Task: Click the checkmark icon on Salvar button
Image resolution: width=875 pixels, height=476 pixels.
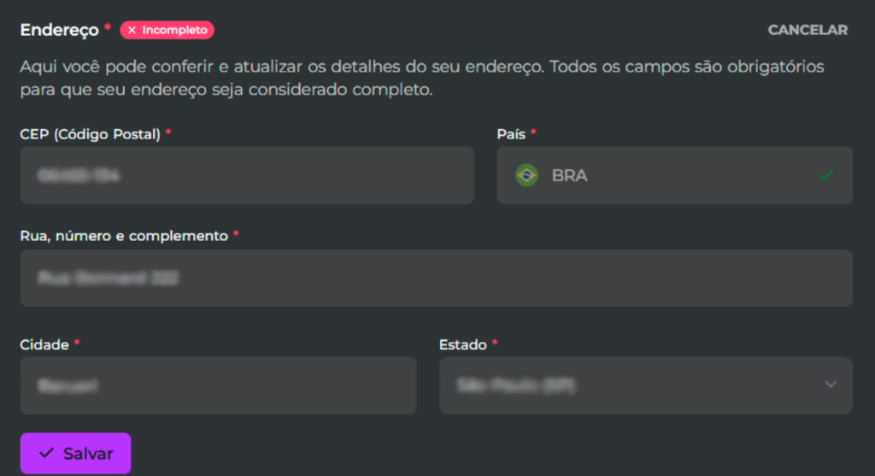Action: tap(46, 453)
